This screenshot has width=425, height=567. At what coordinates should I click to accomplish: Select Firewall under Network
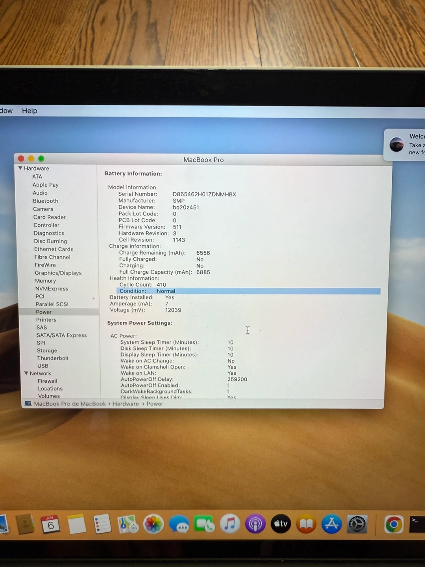(47, 381)
